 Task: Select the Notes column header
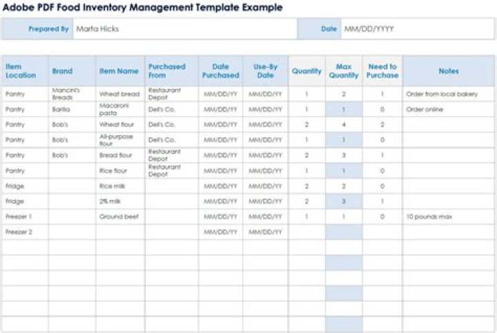(449, 71)
